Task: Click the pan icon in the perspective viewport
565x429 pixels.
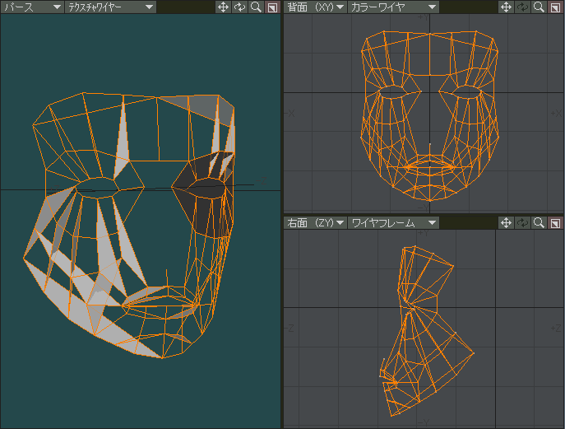Action: 223,7
